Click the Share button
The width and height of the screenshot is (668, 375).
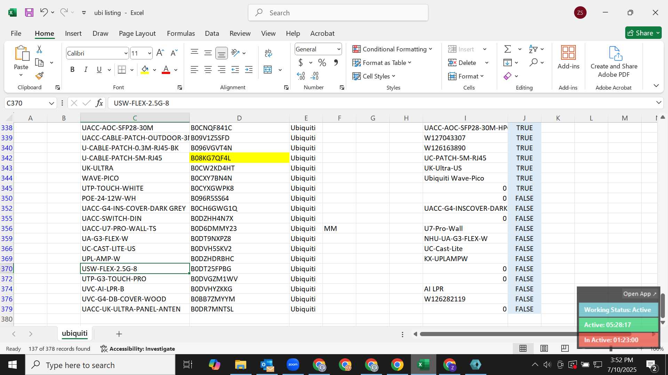[x=643, y=33]
